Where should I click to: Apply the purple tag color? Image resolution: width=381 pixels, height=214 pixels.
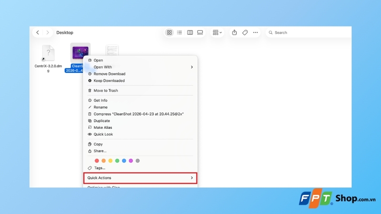click(x=130, y=161)
